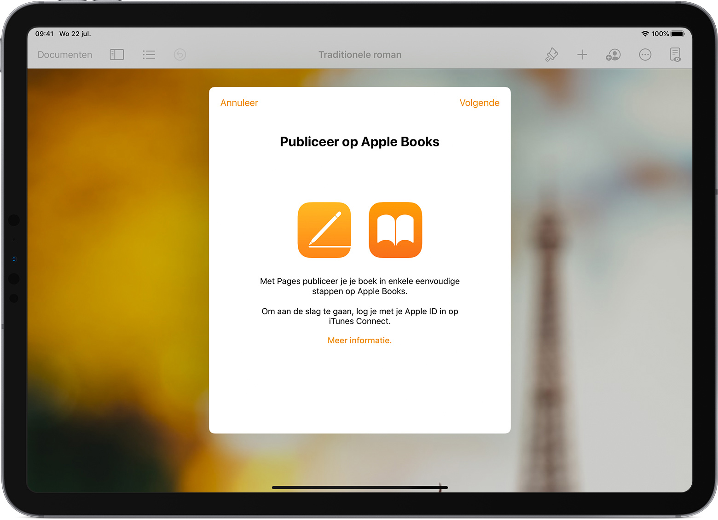Tap the table of contents list icon
718x520 pixels.
pyautogui.click(x=149, y=54)
